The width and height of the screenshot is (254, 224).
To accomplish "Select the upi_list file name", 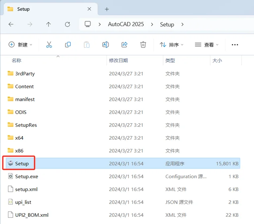I will [x=23, y=202].
